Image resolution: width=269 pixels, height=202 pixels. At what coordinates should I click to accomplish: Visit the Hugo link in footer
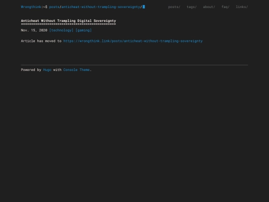pos(47,70)
